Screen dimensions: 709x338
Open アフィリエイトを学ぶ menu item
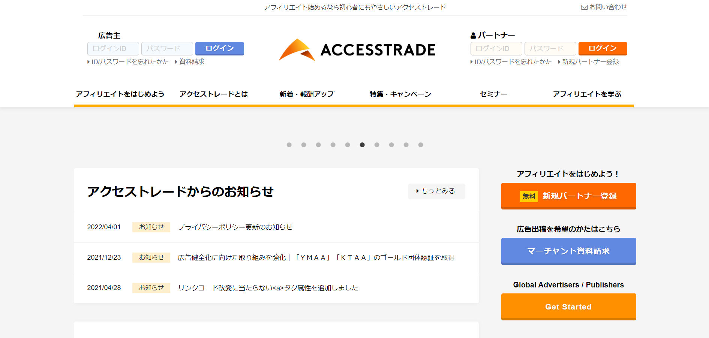587,94
